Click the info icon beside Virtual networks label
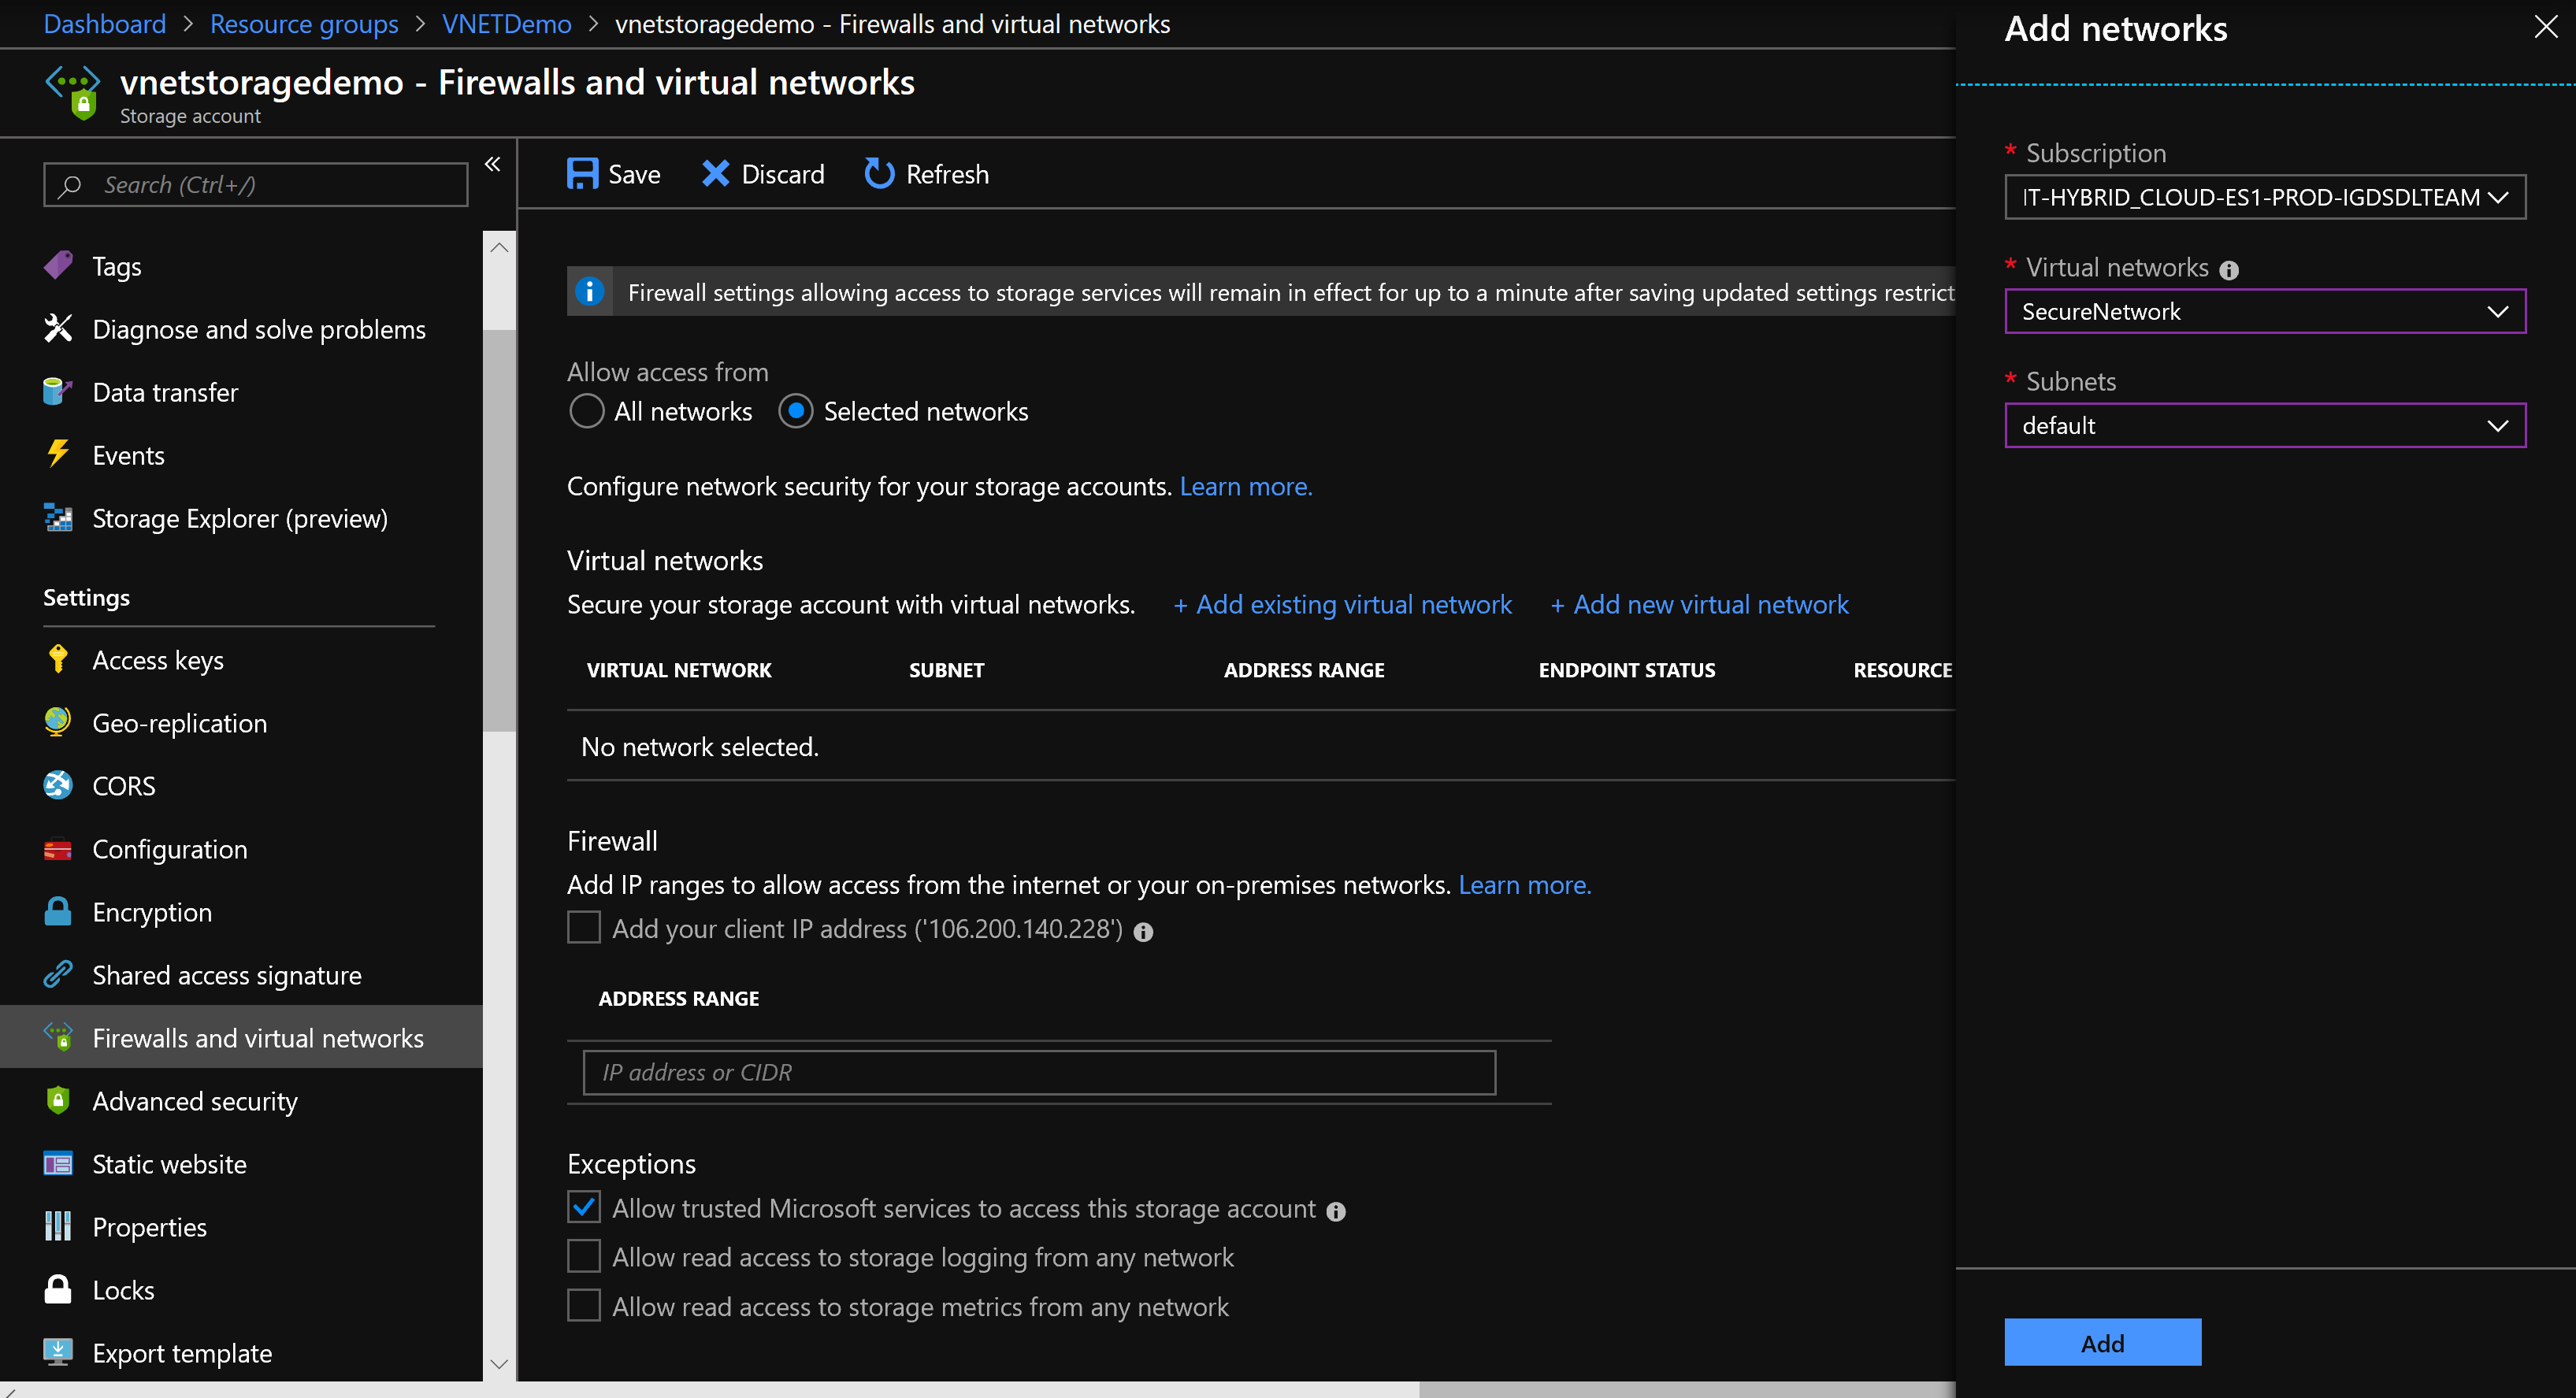This screenshot has height=1398, width=2576. (2229, 270)
